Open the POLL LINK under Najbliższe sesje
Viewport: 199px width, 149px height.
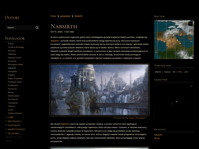(x=183, y=72)
